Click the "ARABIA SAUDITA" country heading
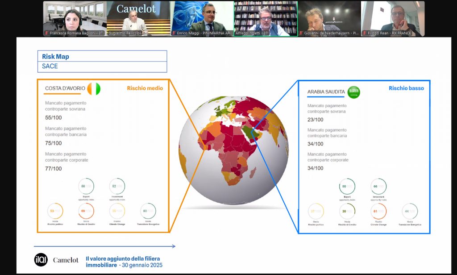 tap(326, 92)
